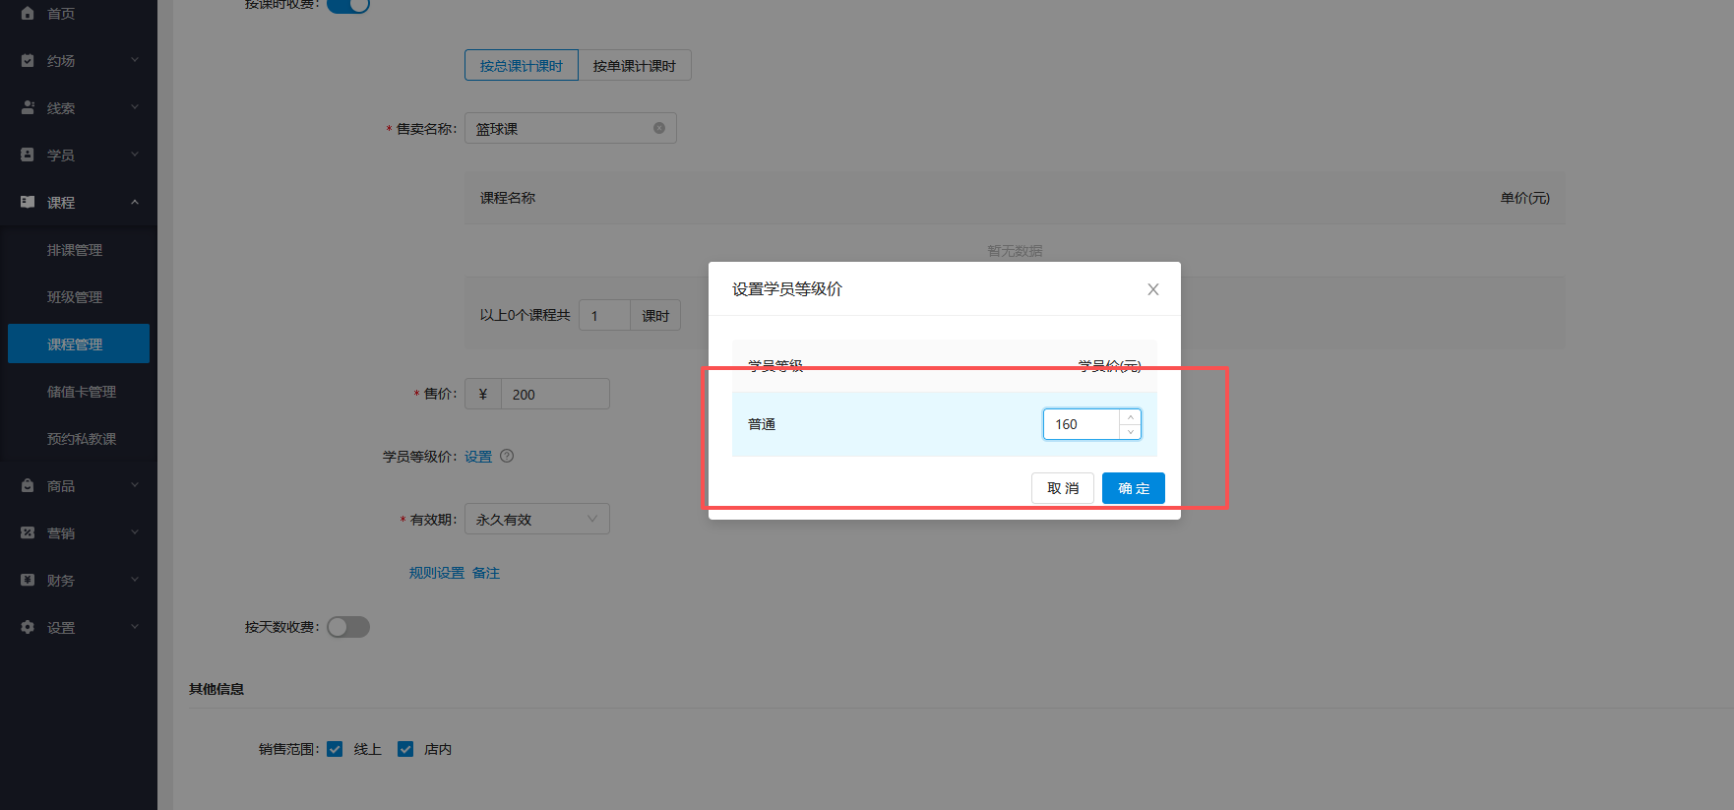Expand the 商品 menu chevron
Screen dimensions: 1734x810
coord(135,485)
